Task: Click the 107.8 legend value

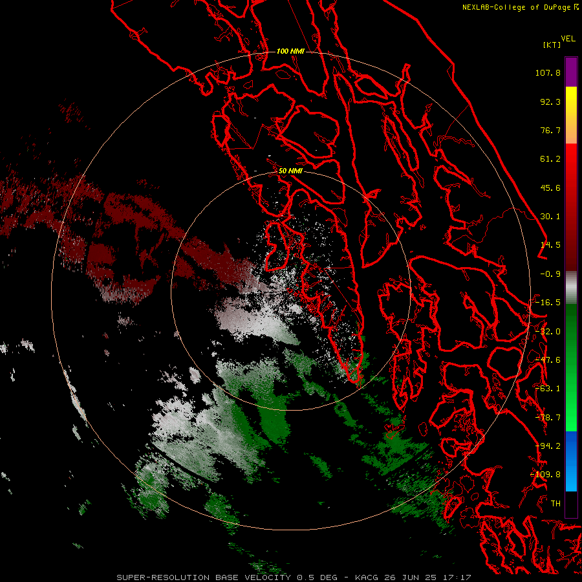Action: click(x=548, y=72)
